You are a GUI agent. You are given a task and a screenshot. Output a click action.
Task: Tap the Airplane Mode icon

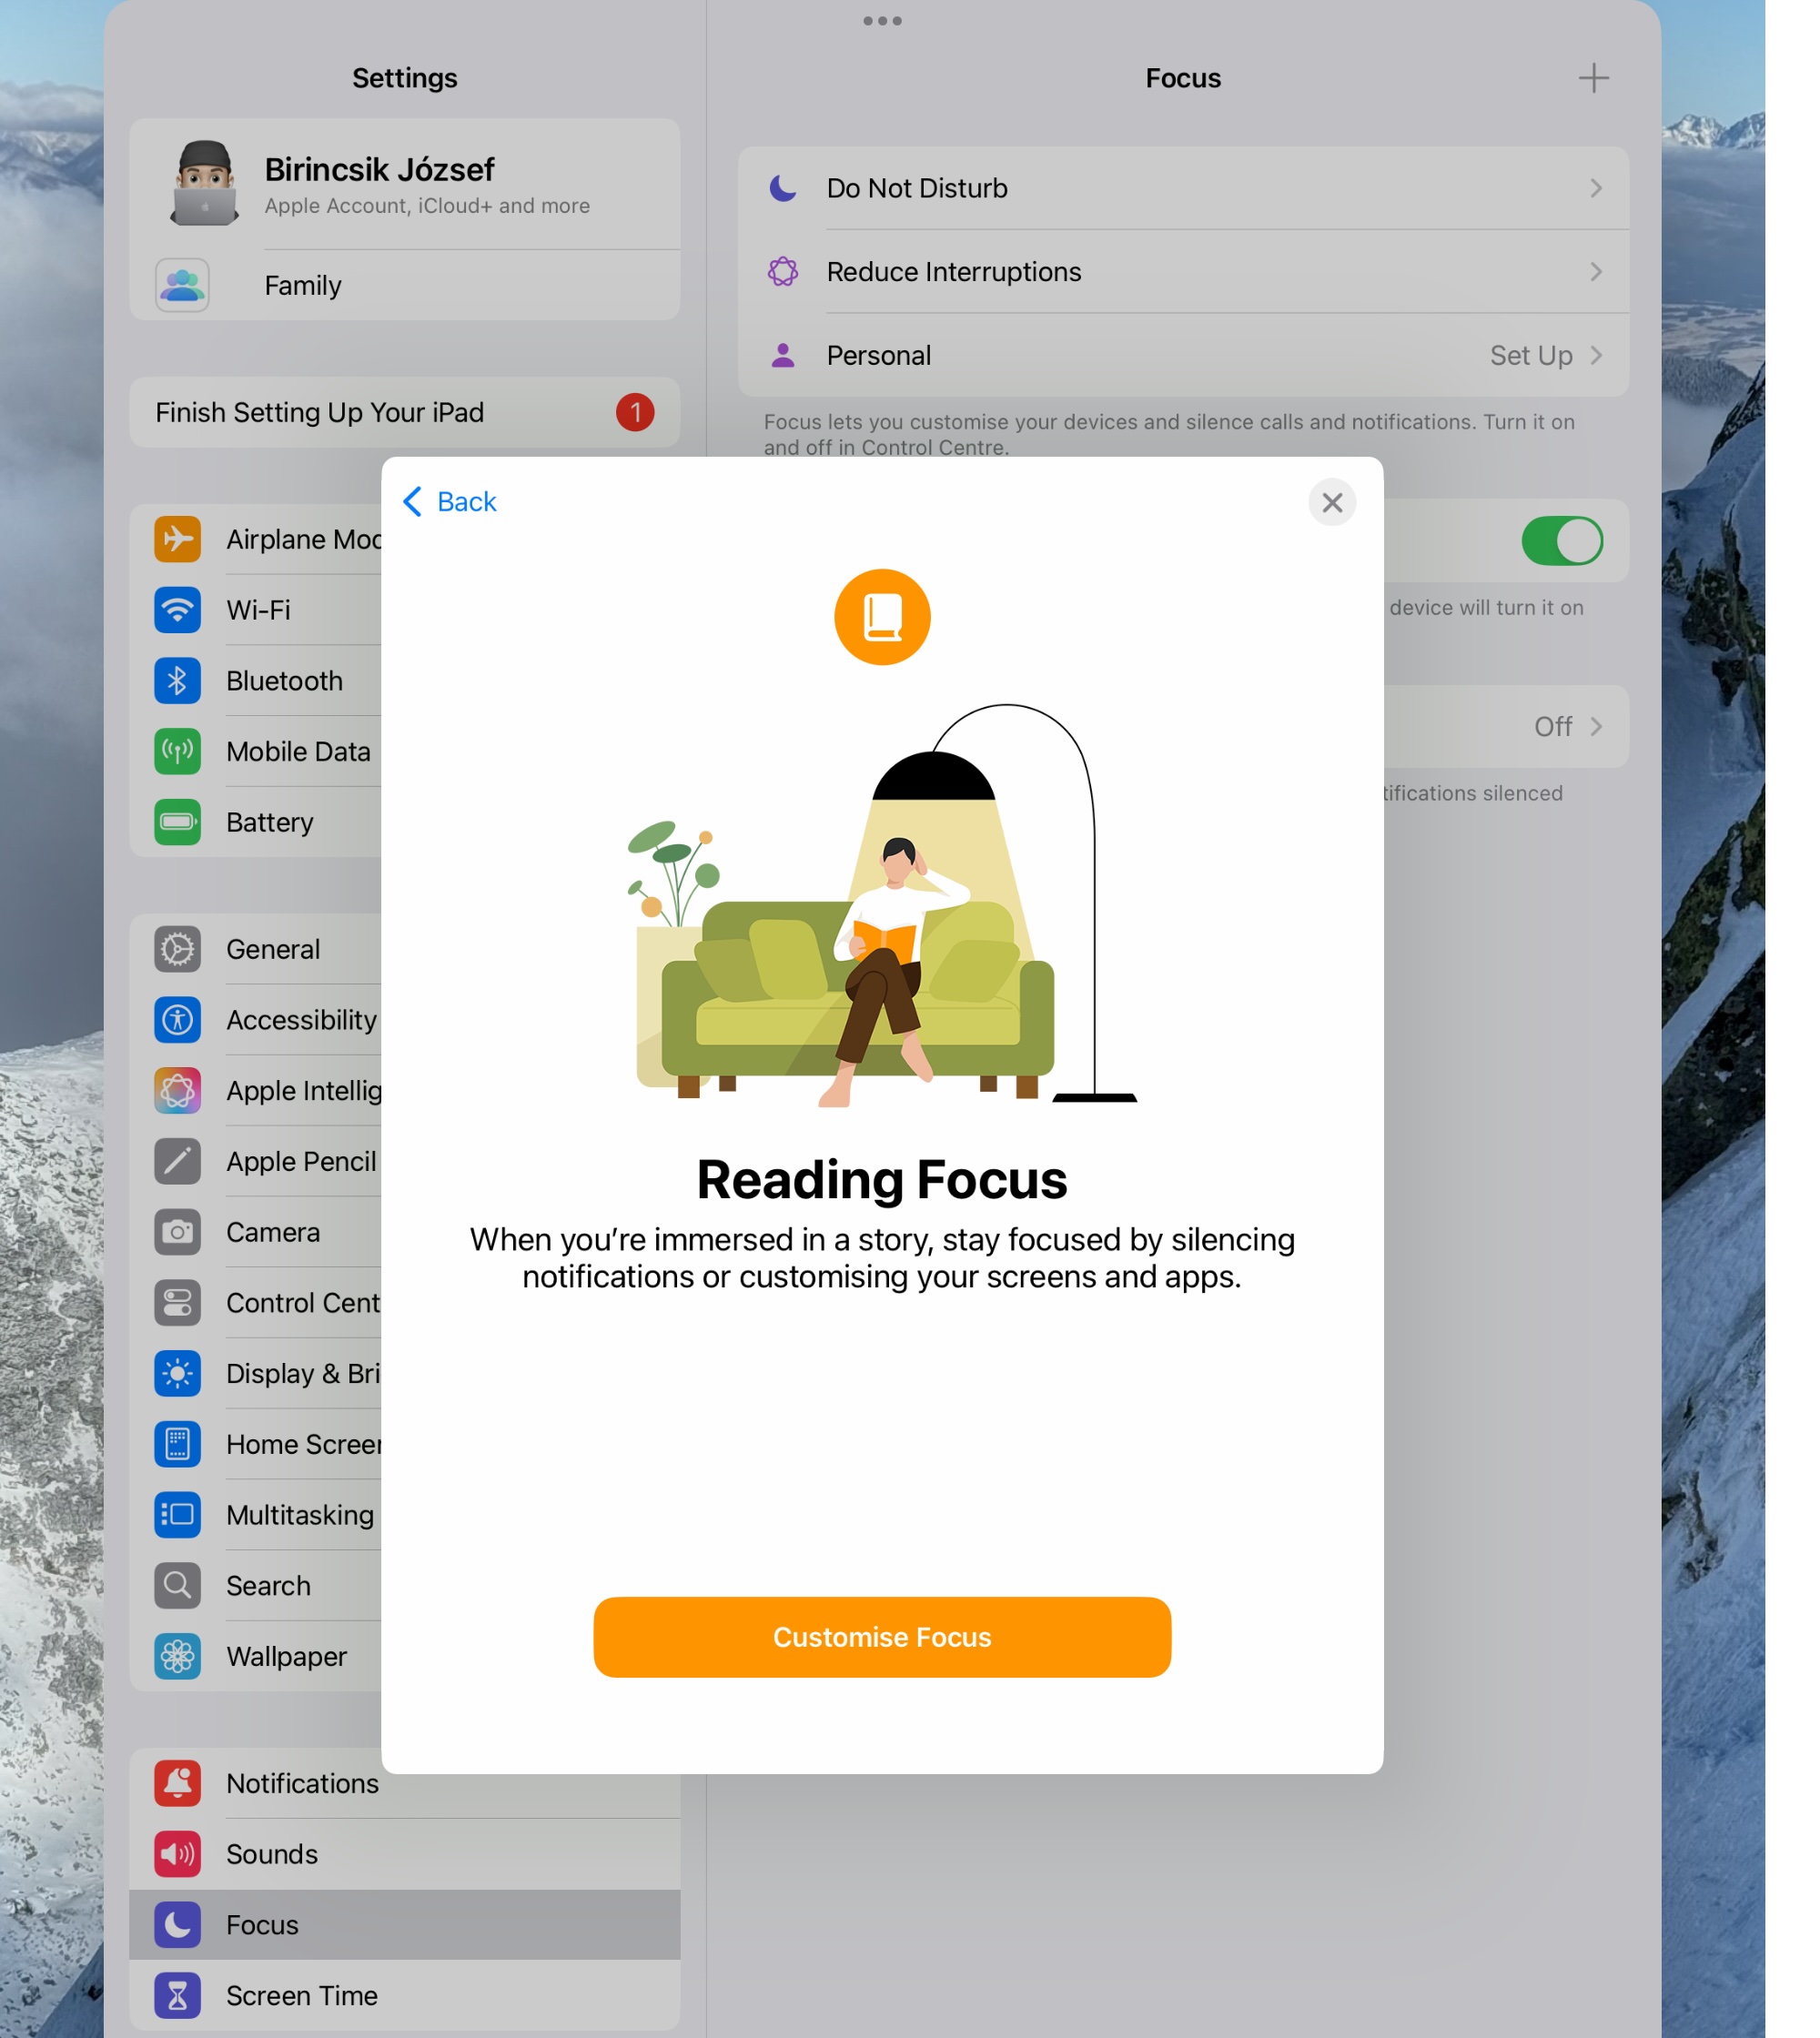(177, 539)
